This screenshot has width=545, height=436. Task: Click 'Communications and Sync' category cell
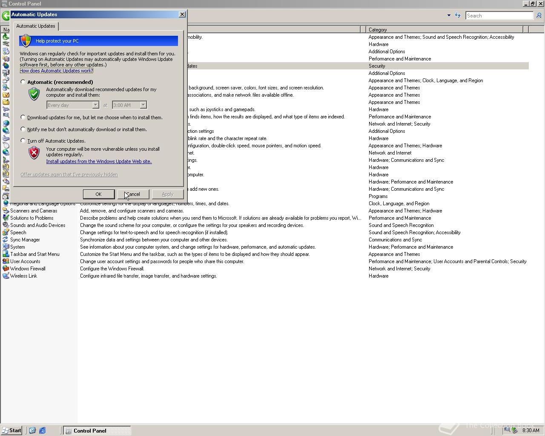point(396,240)
